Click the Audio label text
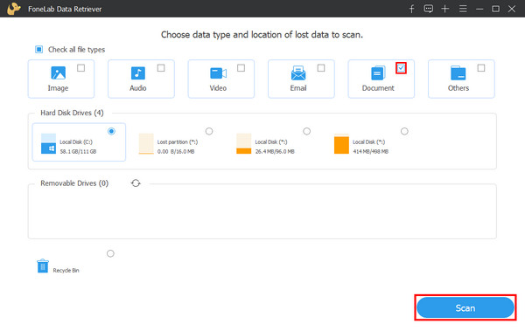Screen dimensions: 525x331 coord(138,88)
